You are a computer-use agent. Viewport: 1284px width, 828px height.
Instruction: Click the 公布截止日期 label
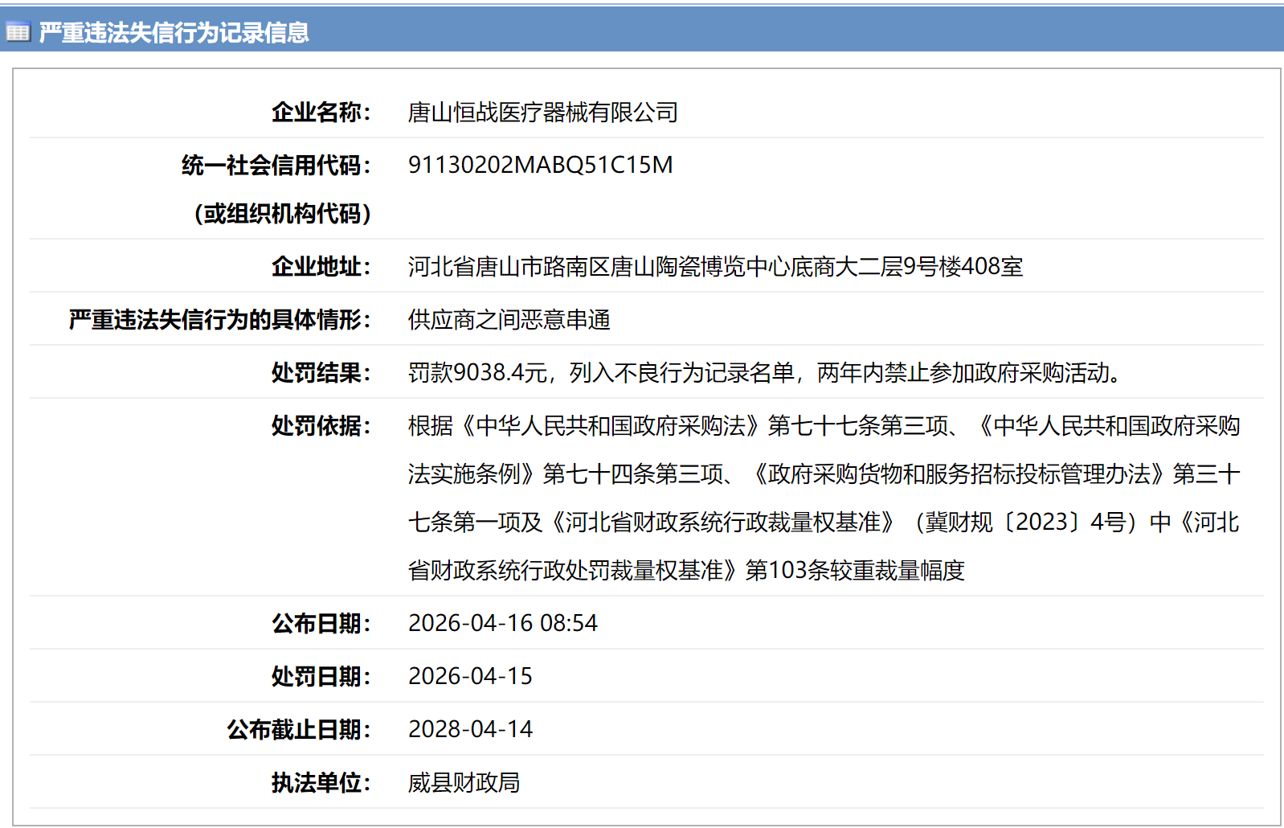(x=298, y=729)
